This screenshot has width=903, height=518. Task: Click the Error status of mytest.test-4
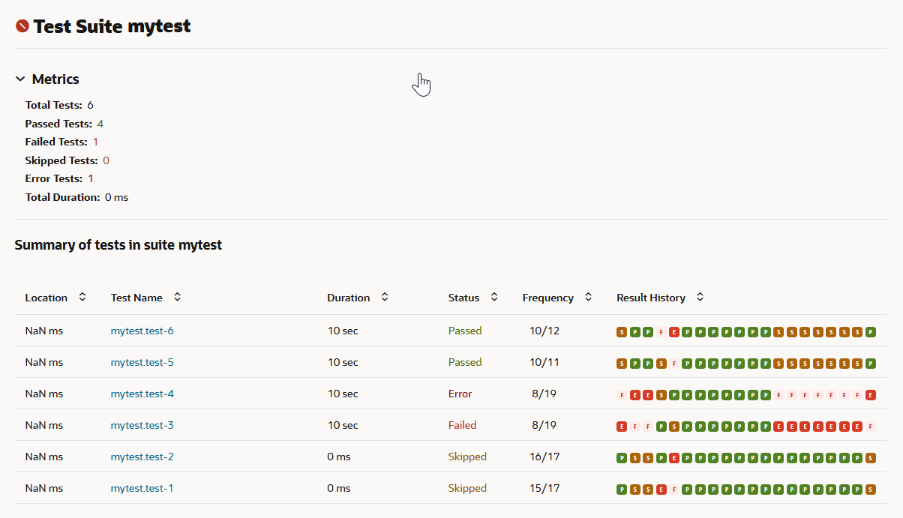(x=460, y=394)
